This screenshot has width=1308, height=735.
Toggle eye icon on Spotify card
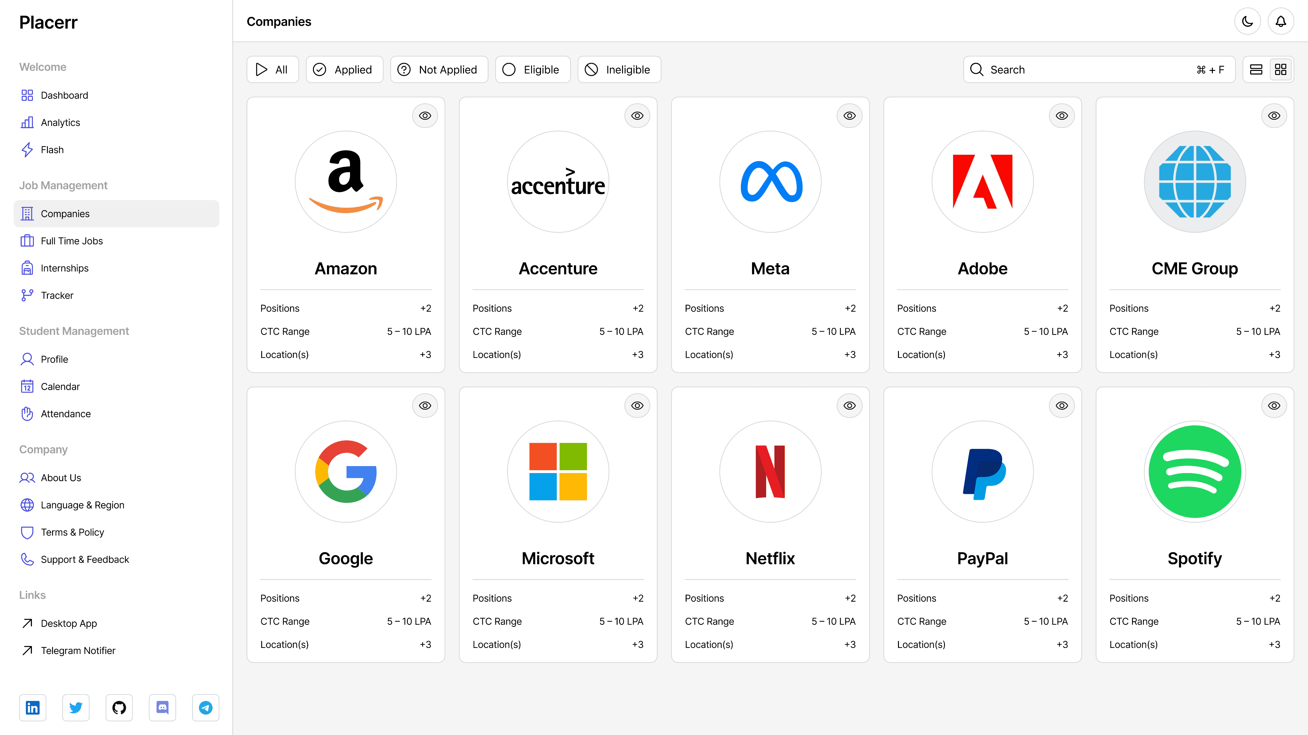tap(1274, 406)
